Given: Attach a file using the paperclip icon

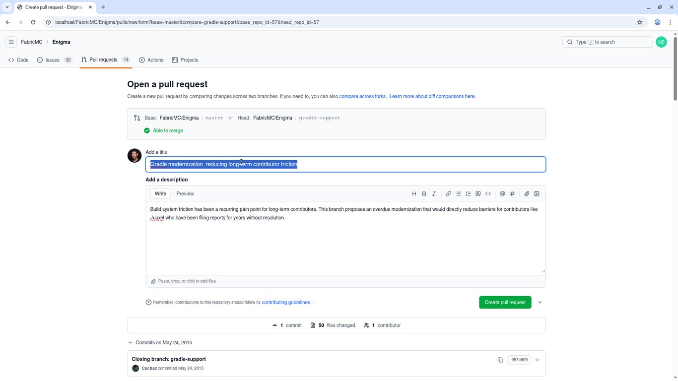Looking at the screenshot, I should click(527, 194).
